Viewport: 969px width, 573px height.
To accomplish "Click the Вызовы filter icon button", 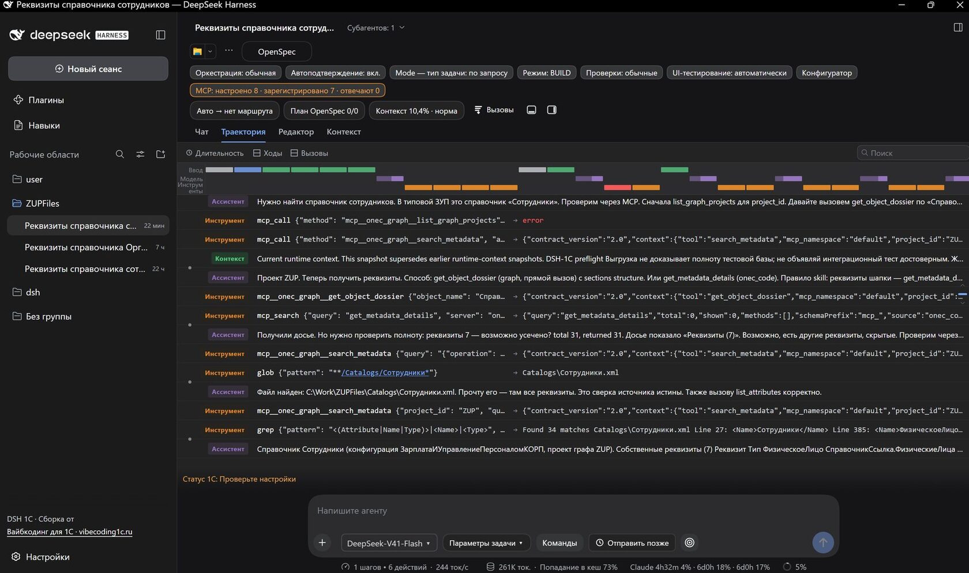I will point(494,110).
